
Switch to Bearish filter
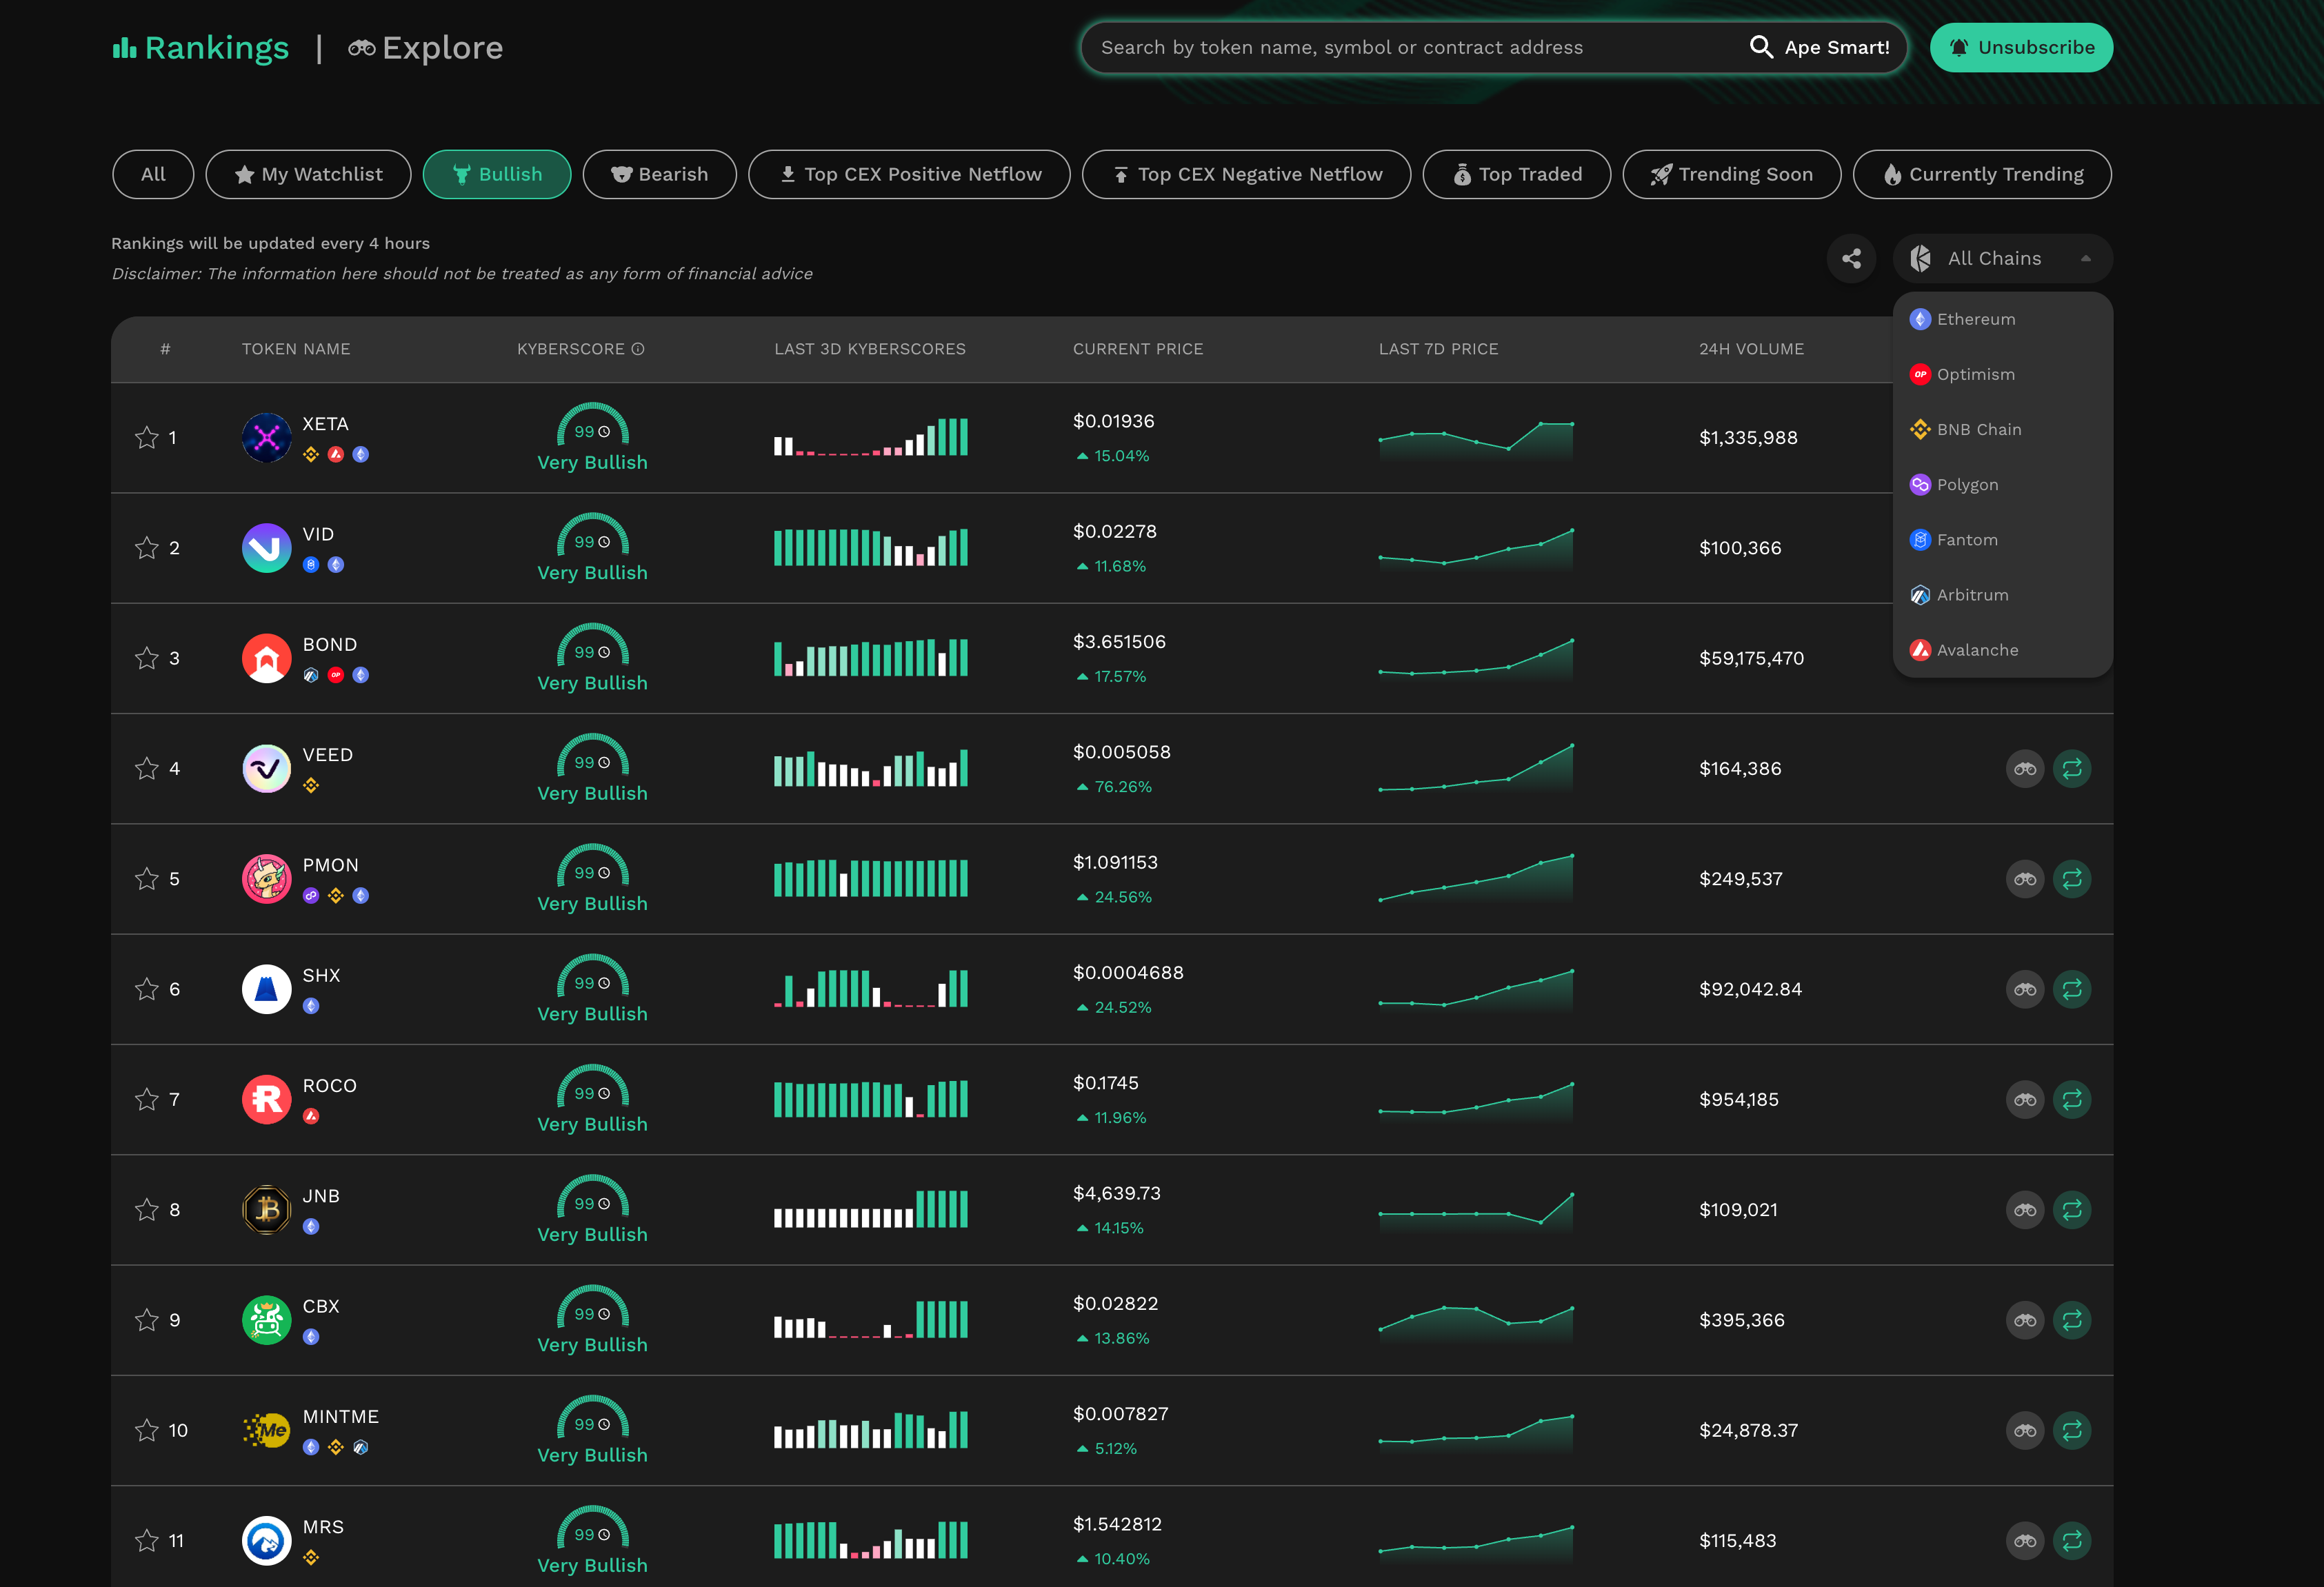tap(660, 174)
